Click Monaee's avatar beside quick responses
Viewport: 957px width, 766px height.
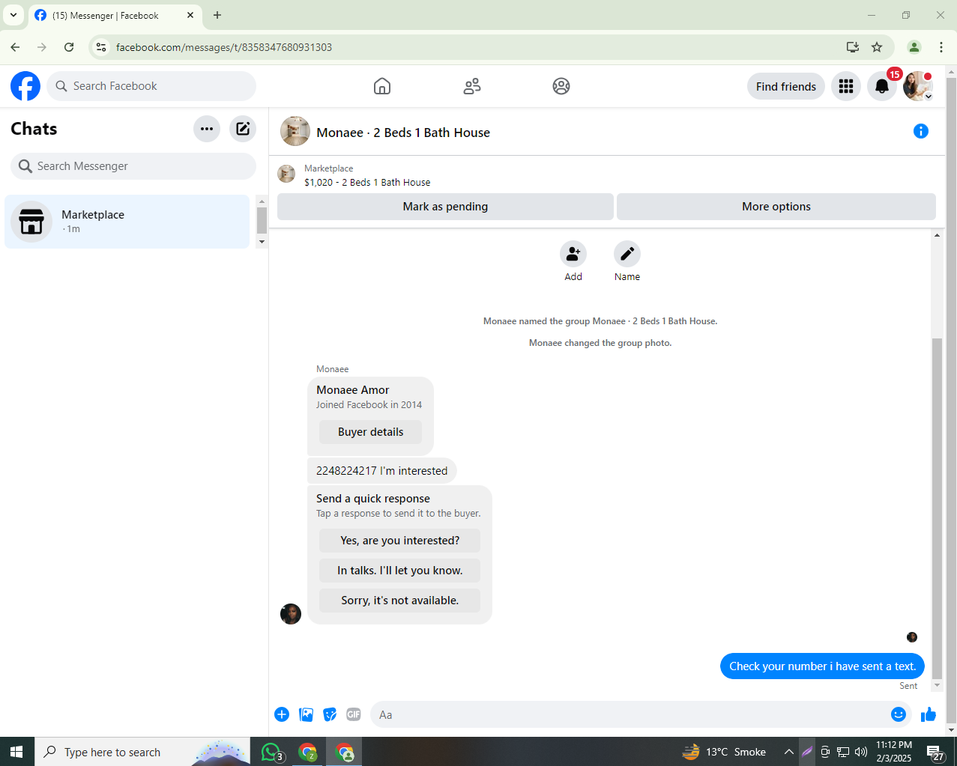291,614
